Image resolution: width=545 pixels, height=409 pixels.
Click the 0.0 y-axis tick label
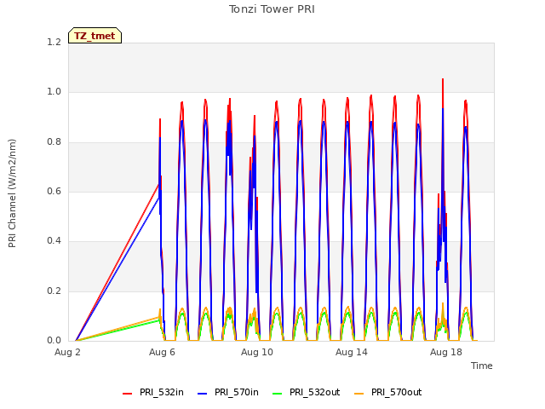pyautogui.click(x=54, y=340)
